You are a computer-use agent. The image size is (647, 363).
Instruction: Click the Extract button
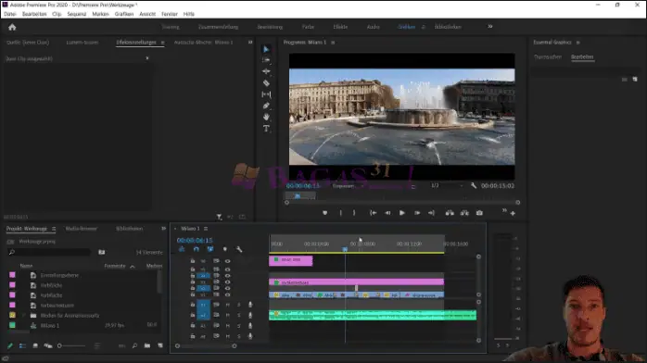point(464,213)
